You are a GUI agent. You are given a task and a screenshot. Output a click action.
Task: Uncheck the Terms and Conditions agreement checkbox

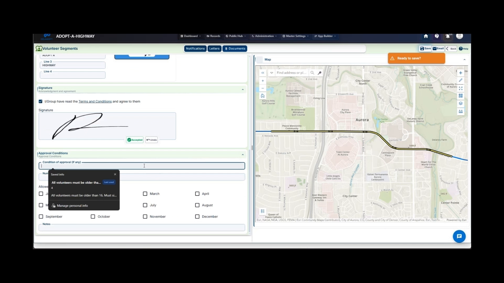tap(40, 101)
